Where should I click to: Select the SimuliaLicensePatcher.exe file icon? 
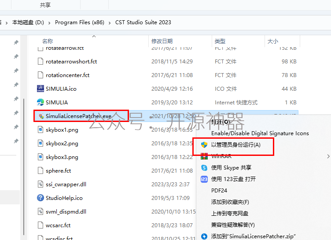pyautogui.click(x=41, y=116)
